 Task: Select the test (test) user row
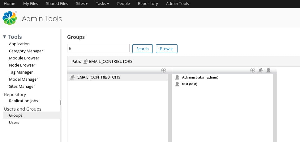[222, 84]
